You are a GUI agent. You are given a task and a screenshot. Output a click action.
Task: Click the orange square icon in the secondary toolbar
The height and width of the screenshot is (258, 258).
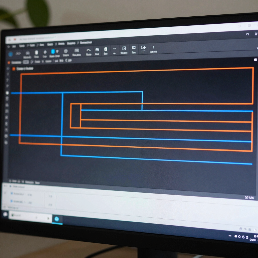(9, 62)
